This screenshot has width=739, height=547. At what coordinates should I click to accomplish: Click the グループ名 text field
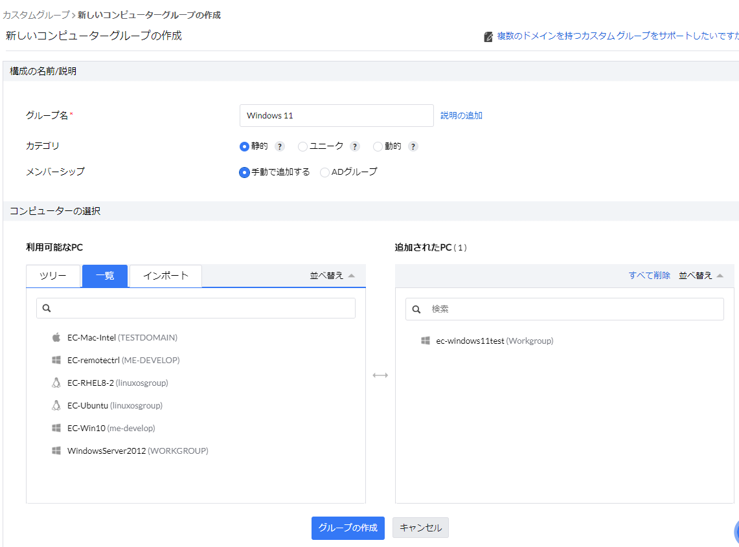click(x=336, y=115)
